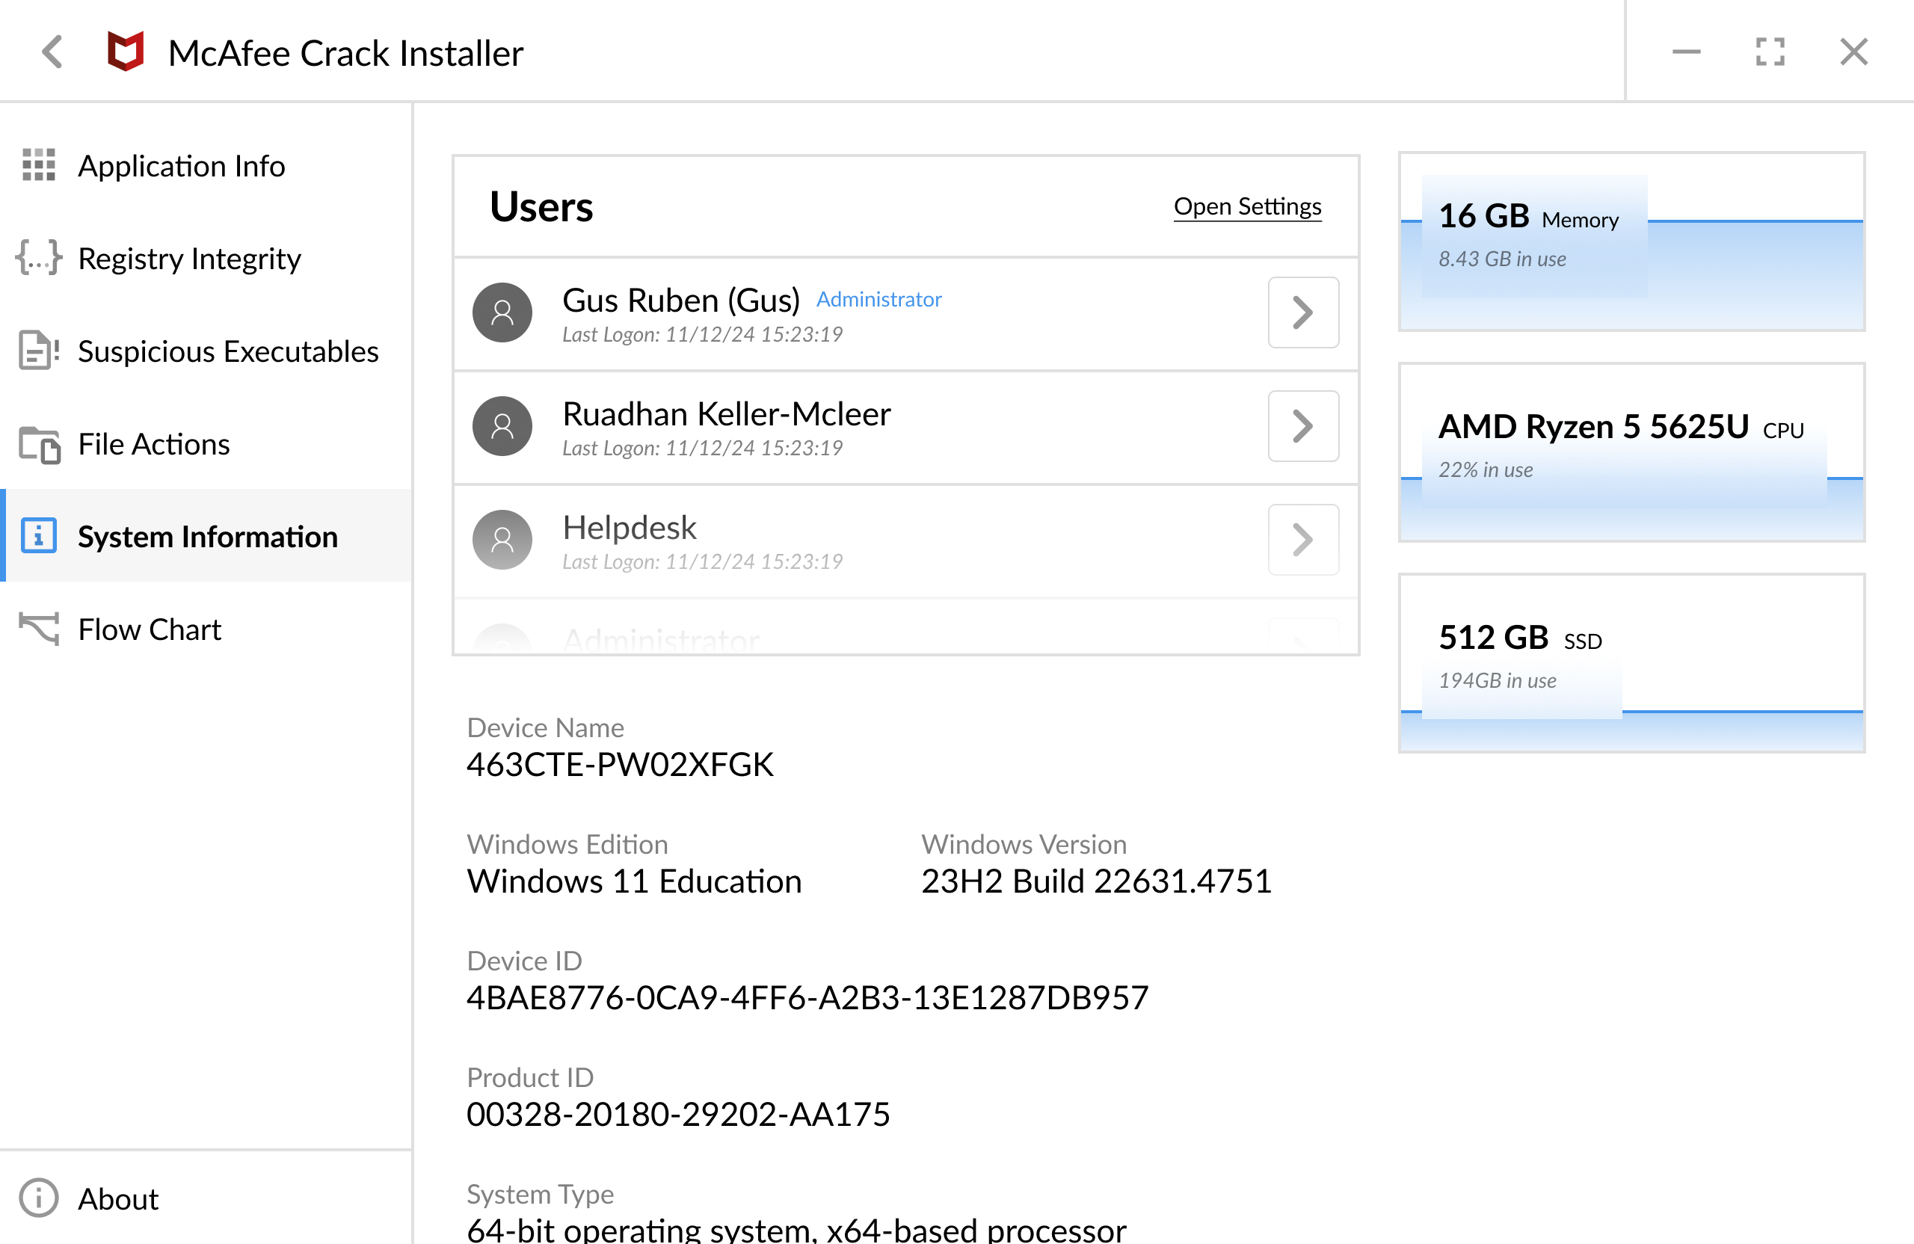This screenshot has height=1244, width=1914.
Task: Click the Flow Chart icon
Action: tap(39, 629)
